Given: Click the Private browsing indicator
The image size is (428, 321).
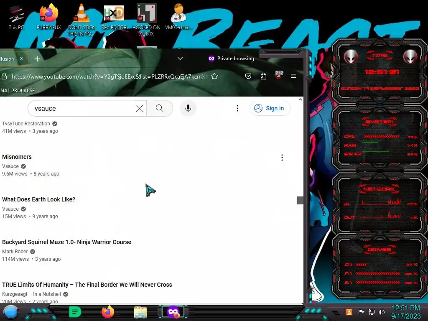Looking at the screenshot, I should pyautogui.click(x=231, y=59).
